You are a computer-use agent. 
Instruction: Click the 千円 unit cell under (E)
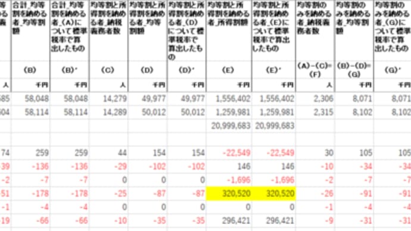pos(229,85)
